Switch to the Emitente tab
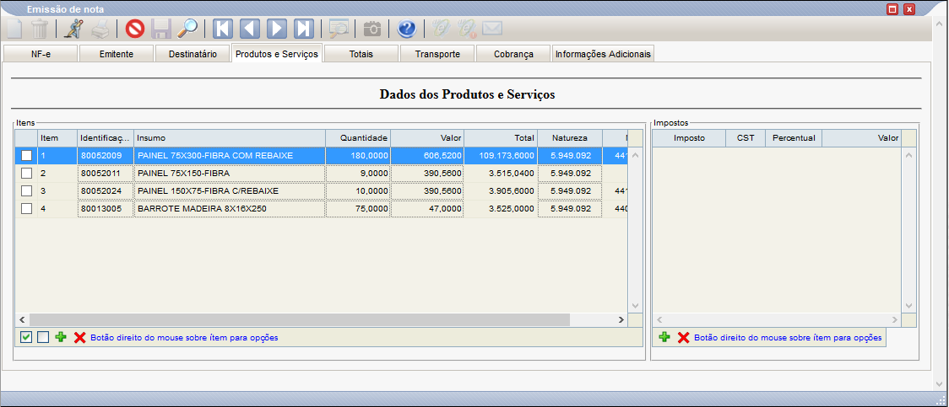 [x=117, y=54]
